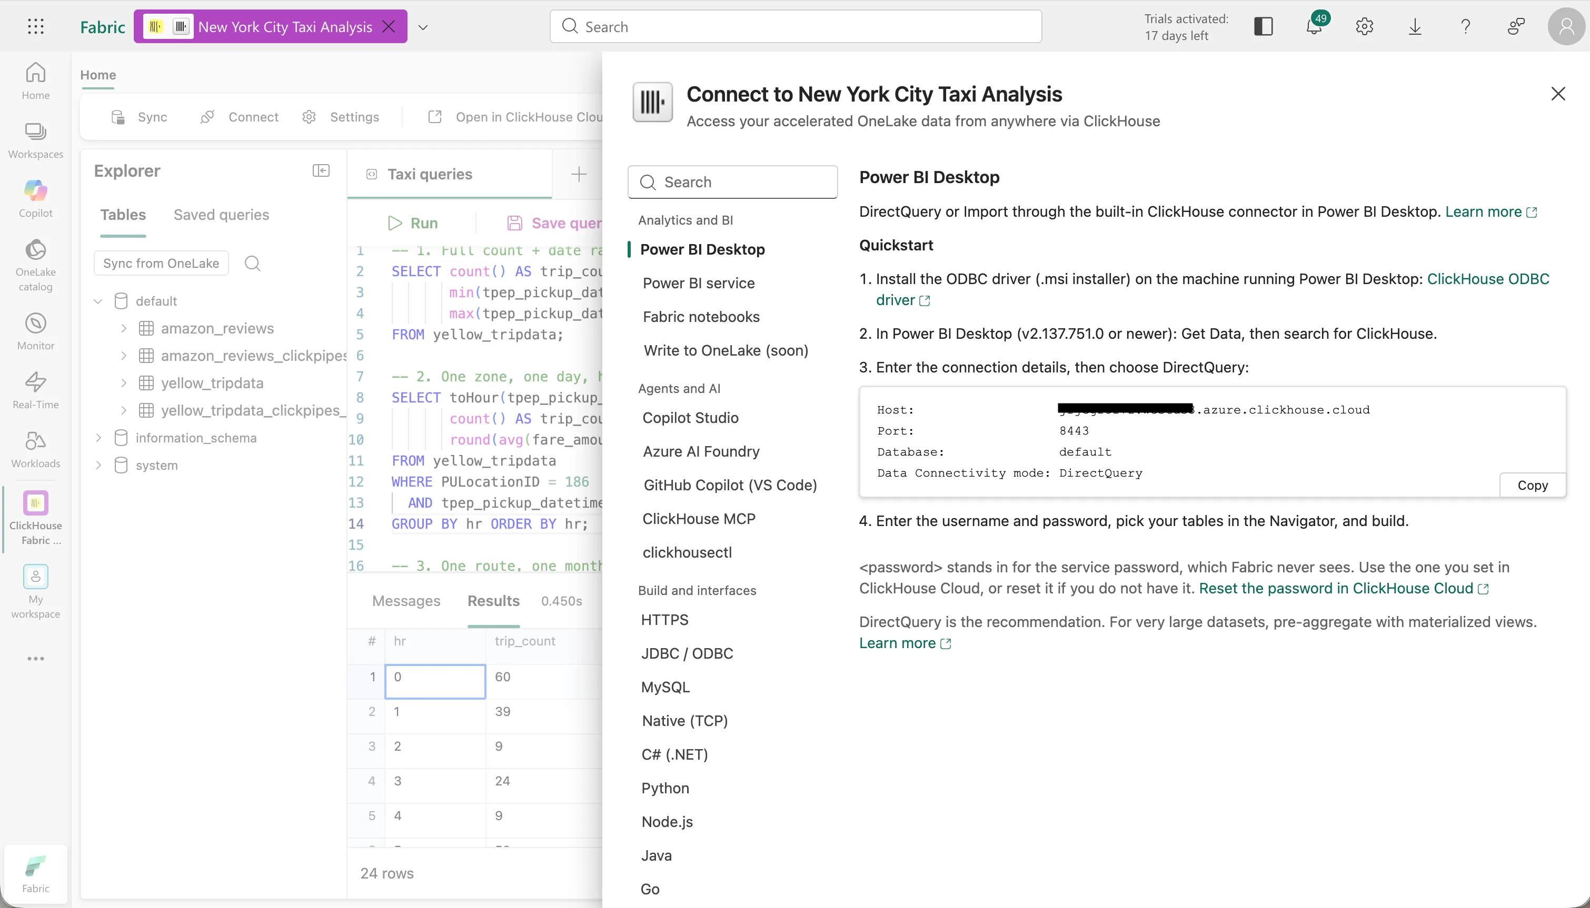Click the download icon in top bar

pyautogui.click(x=1415, y=26)
